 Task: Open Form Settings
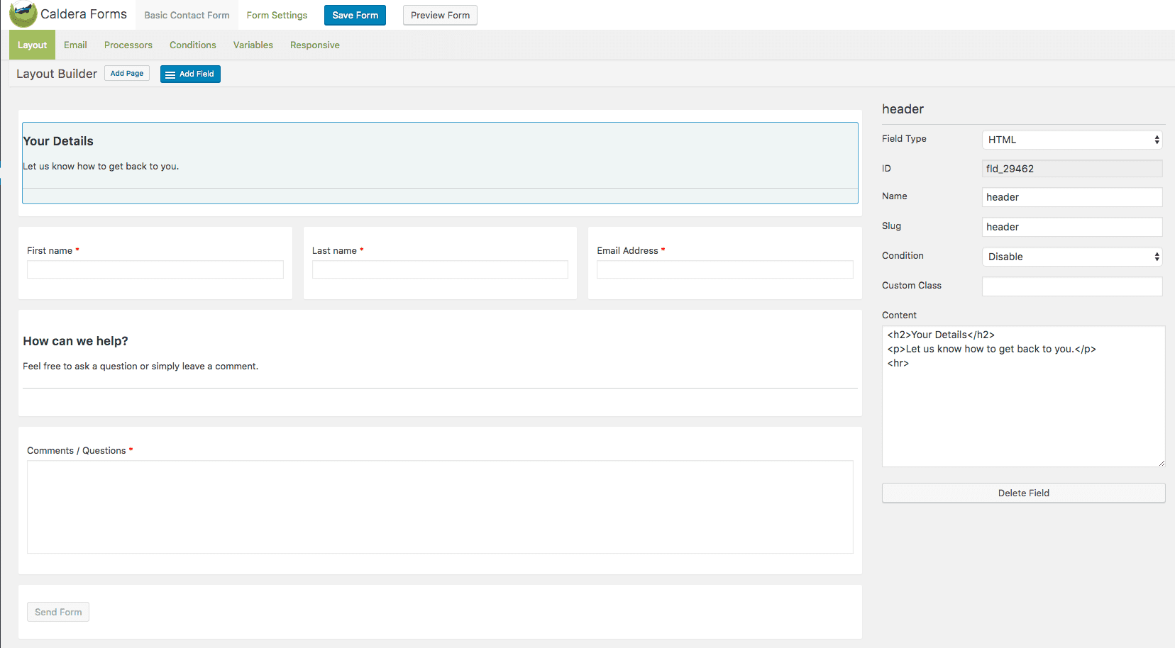(x=277, y=15)
